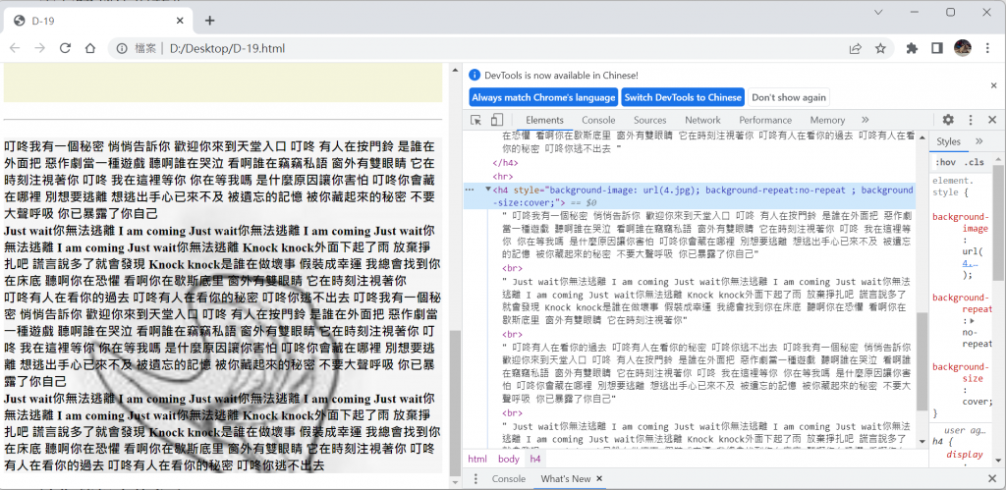Collapse the selected h4 element node

[488, 190]
